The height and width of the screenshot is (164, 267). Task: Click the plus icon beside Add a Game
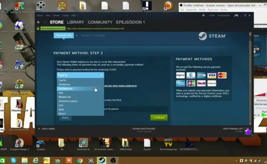[x=39, y=129]
